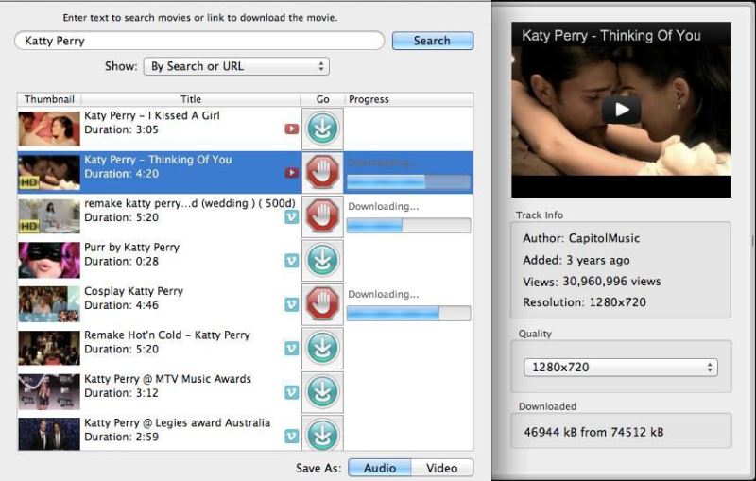Select the I Kissed A Girl thumbnail
756x481 pixels.
pyautogui.click(x=49, y=129)
